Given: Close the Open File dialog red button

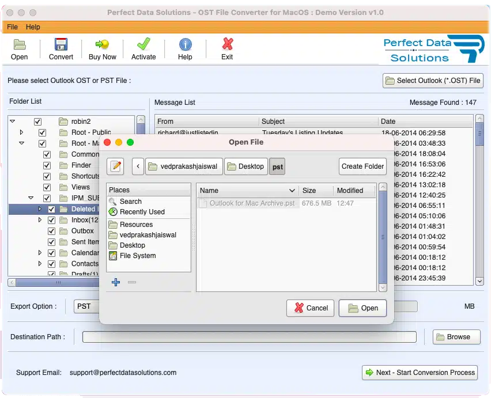Looking at the screenshot, I should [x=107, y=142].
